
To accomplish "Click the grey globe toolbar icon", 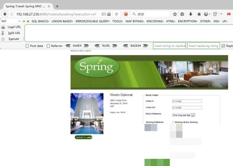I will click(x=206, y=14).
